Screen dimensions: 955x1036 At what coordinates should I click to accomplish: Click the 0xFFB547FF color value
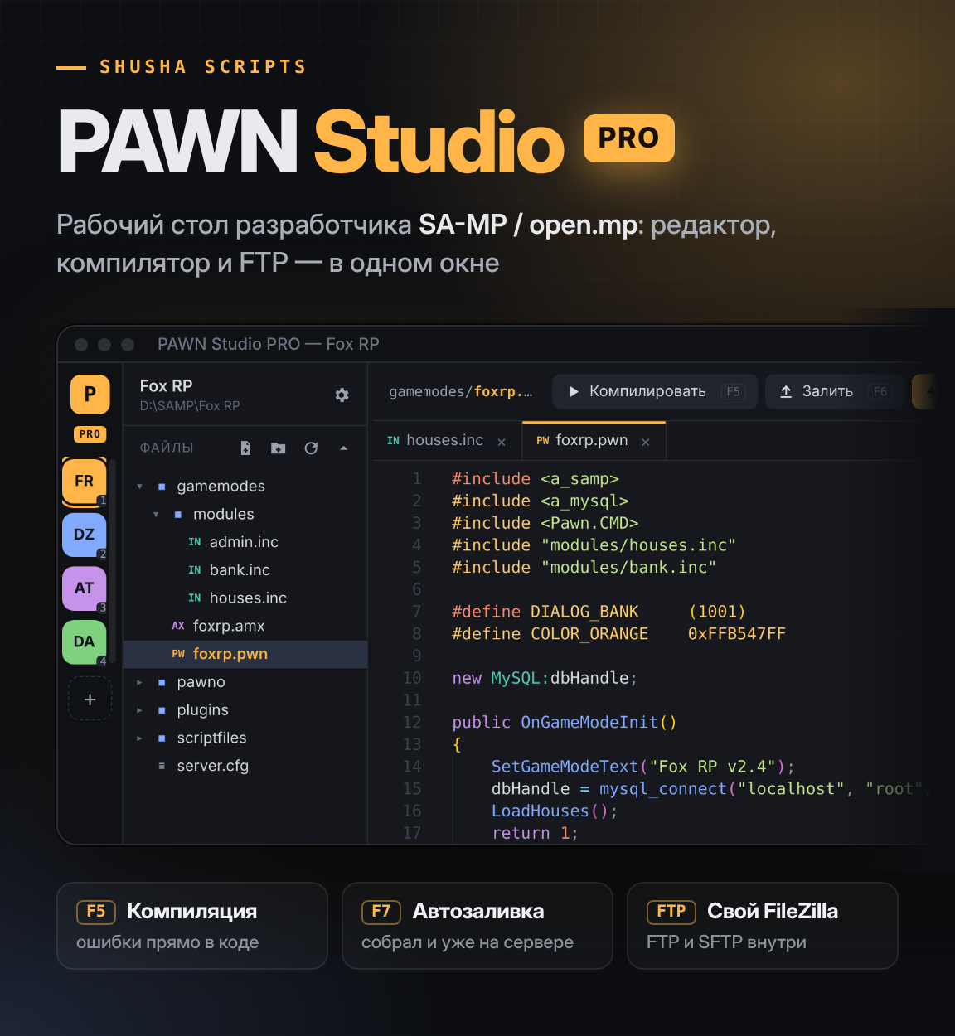737,634
